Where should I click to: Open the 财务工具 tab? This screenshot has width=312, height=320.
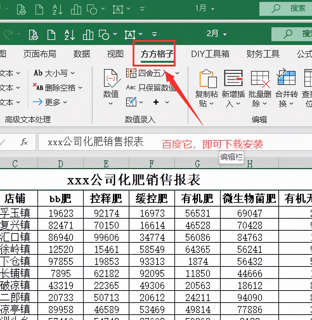263,54
